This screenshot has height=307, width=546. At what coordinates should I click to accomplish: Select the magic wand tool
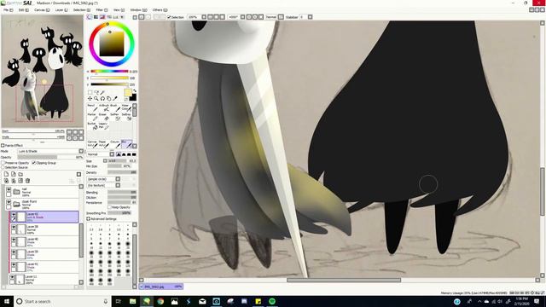pos(102,93)
